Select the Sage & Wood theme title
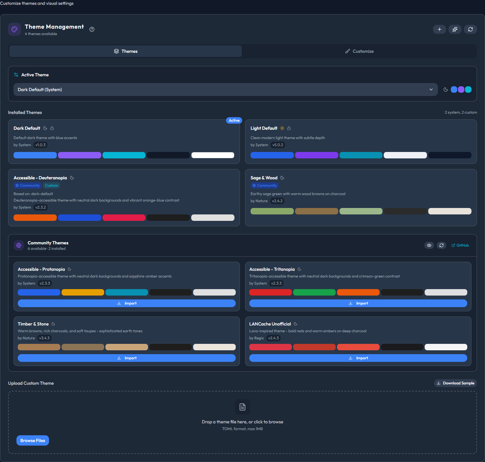The width and height of the screenshot is (485, 462). point(264,178)
